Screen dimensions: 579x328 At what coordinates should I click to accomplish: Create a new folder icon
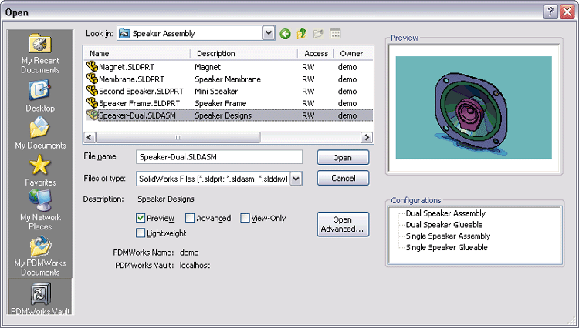click(x=318, y=34)
